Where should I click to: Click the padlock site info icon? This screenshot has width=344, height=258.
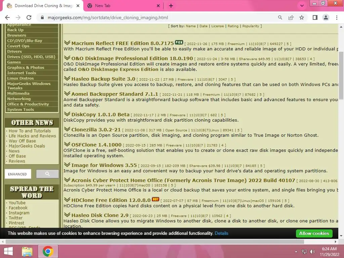click(42, 17)
